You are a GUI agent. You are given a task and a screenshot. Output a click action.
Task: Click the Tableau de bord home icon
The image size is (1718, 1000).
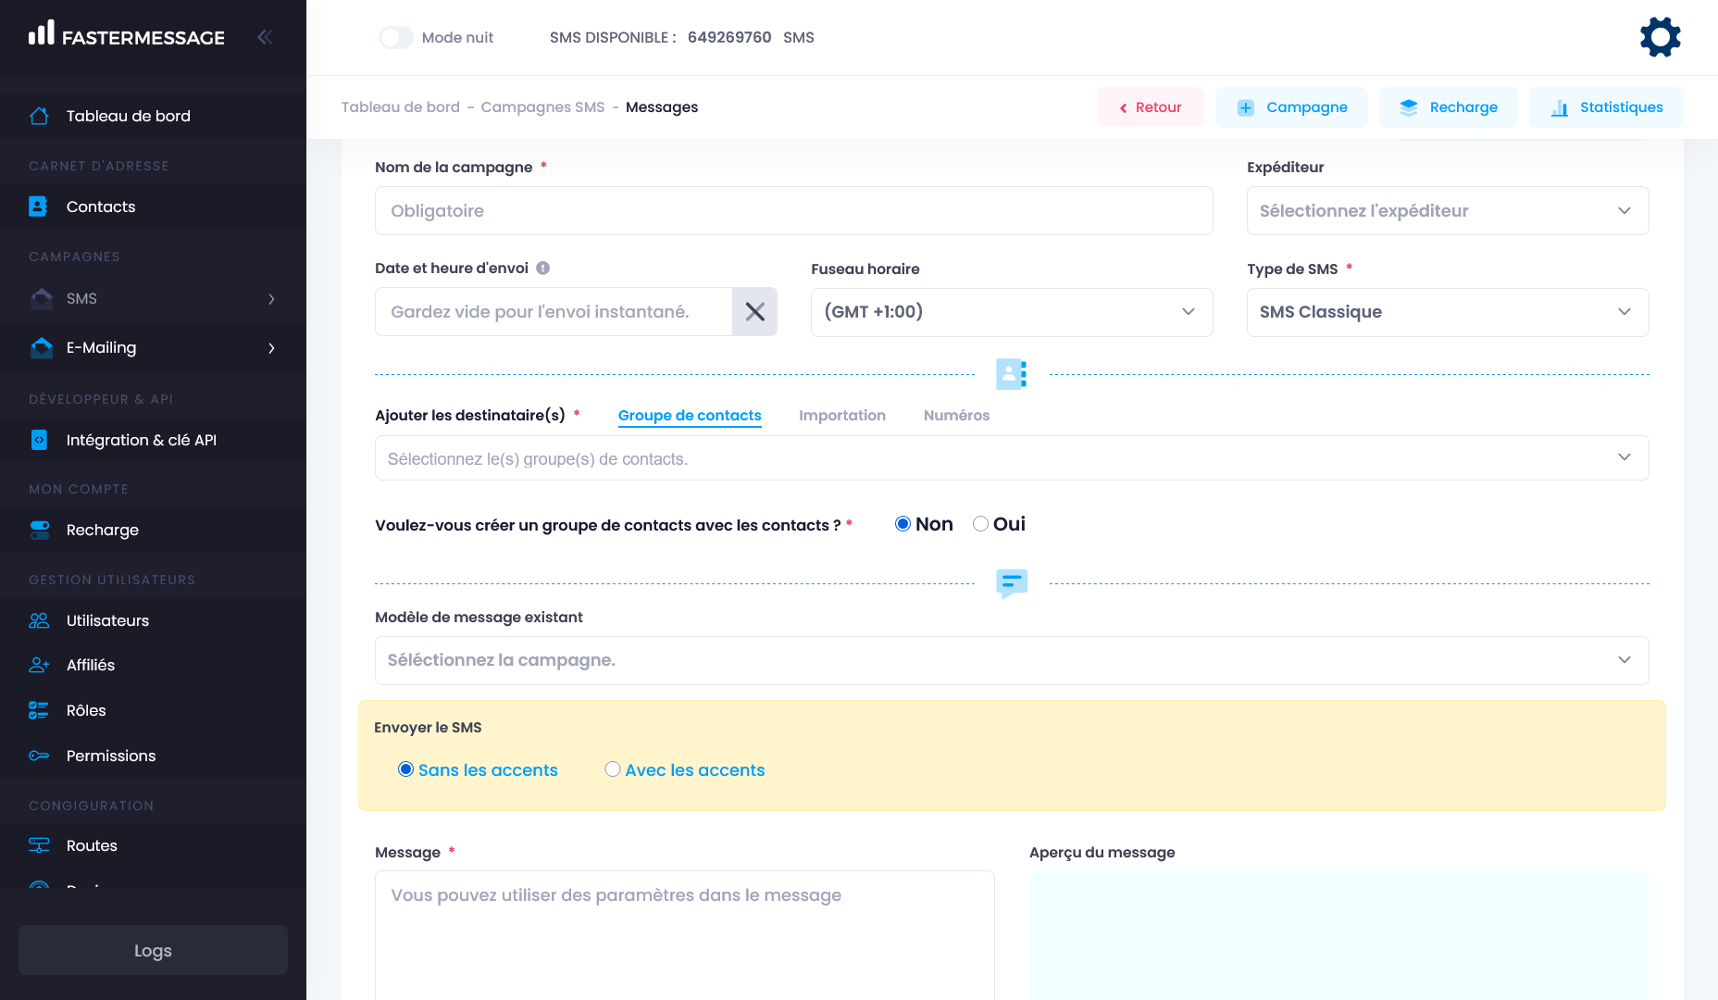pyautogui.click(x=39, y=116)
